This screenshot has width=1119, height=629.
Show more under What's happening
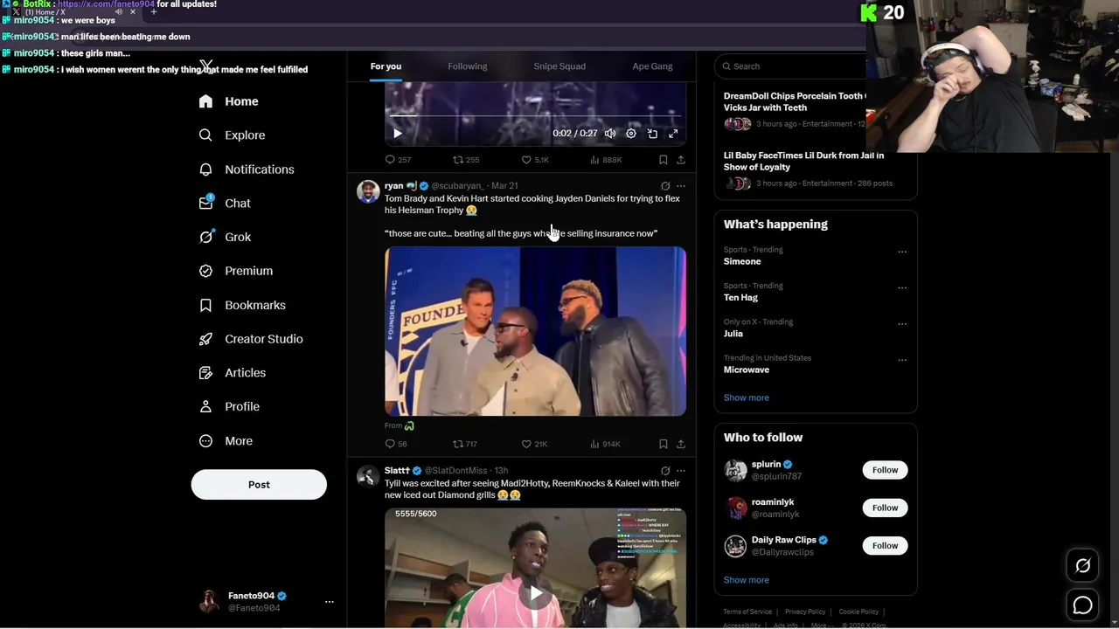(746, 398)
